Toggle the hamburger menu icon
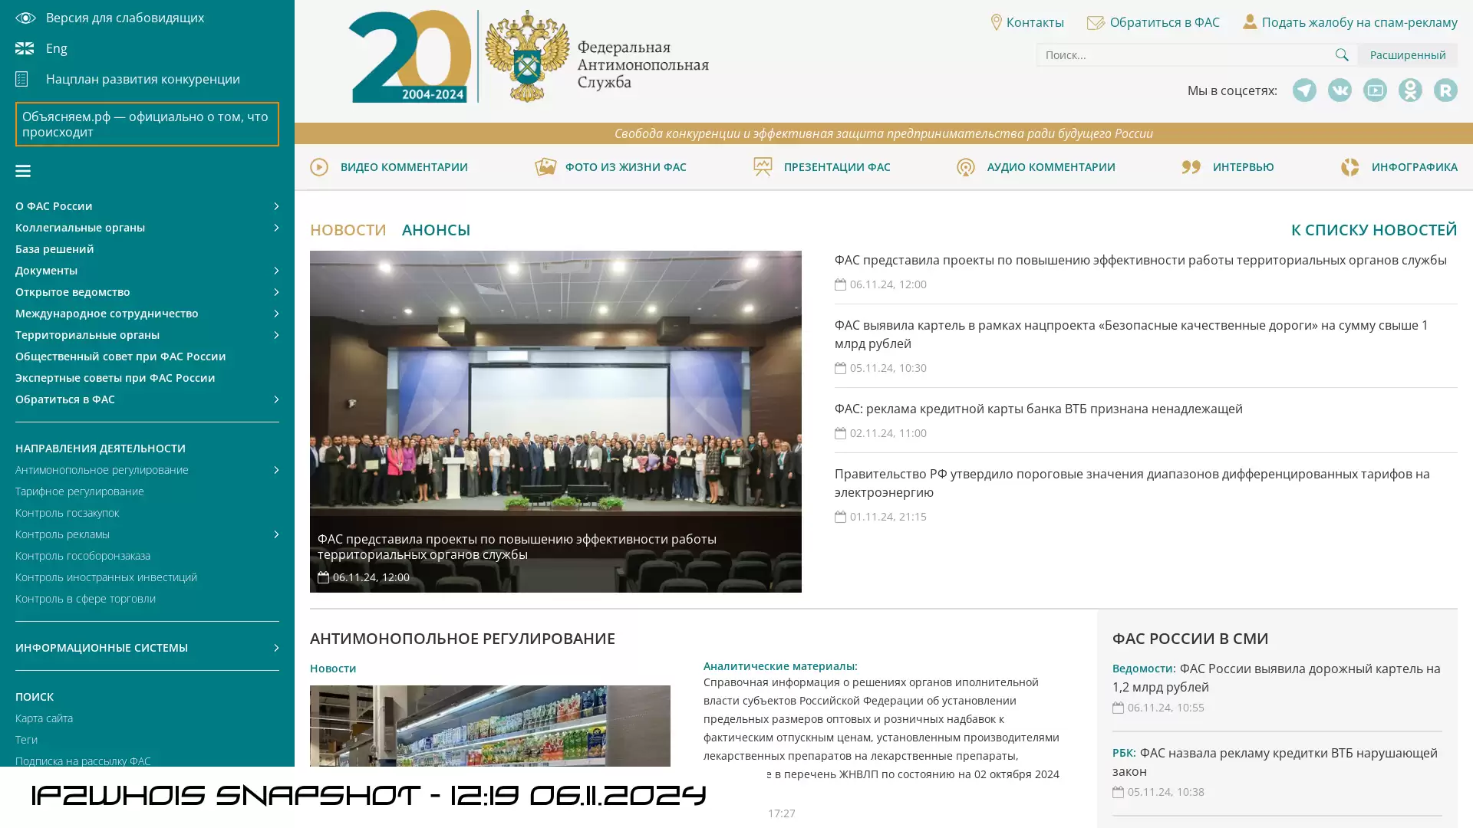1473x828 pixels. tap(23, 171)
